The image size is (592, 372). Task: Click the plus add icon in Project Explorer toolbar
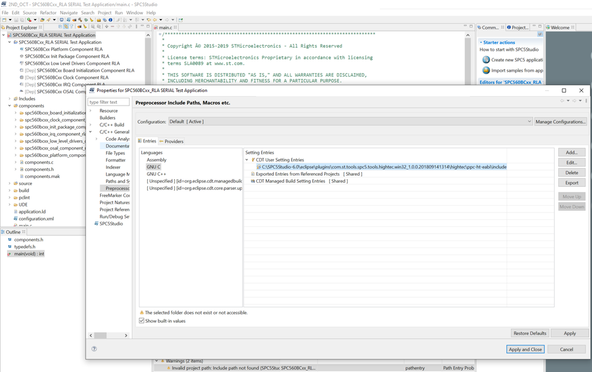click(106, 27)
